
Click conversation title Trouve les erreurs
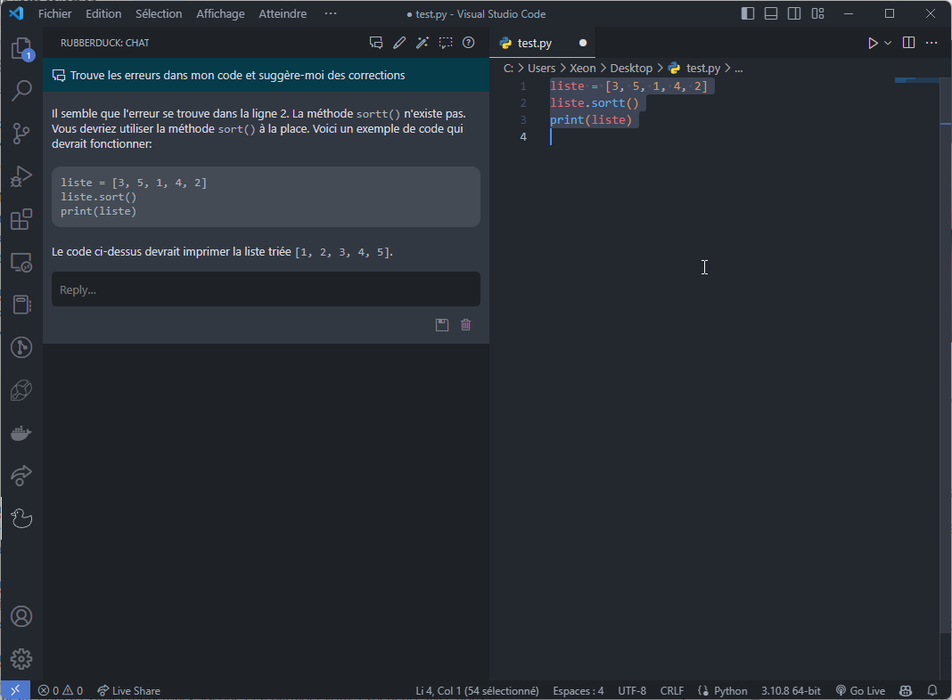coord(237,75)
